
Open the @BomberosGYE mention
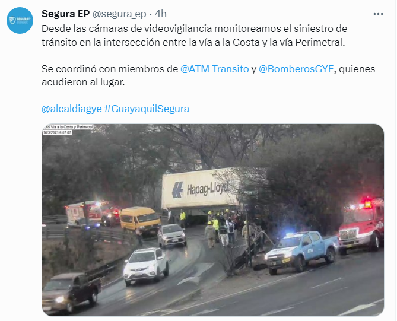point(296,69)
